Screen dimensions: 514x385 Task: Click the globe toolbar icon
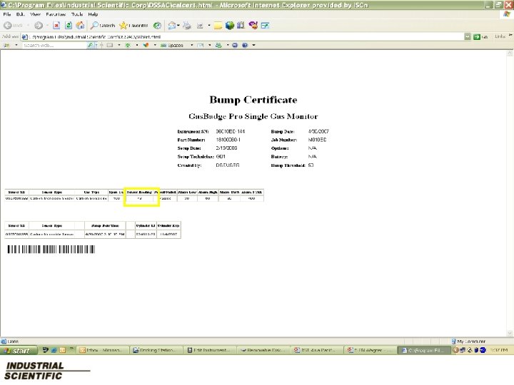point(229,25)
